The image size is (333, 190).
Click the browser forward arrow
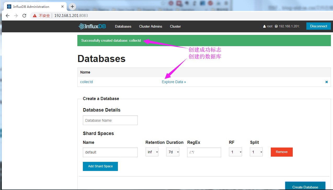click(16, 16)
